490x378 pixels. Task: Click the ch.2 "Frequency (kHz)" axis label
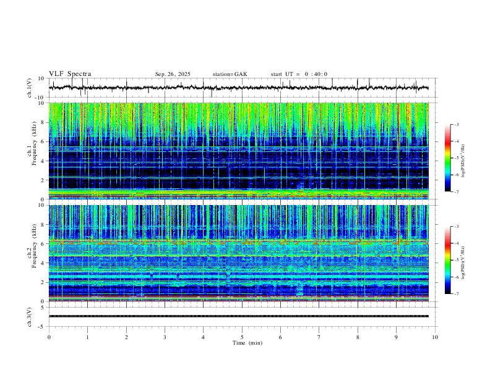tap(34, 246)
